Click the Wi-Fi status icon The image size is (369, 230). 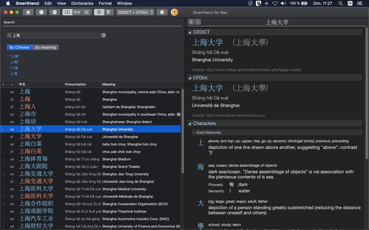275,3
